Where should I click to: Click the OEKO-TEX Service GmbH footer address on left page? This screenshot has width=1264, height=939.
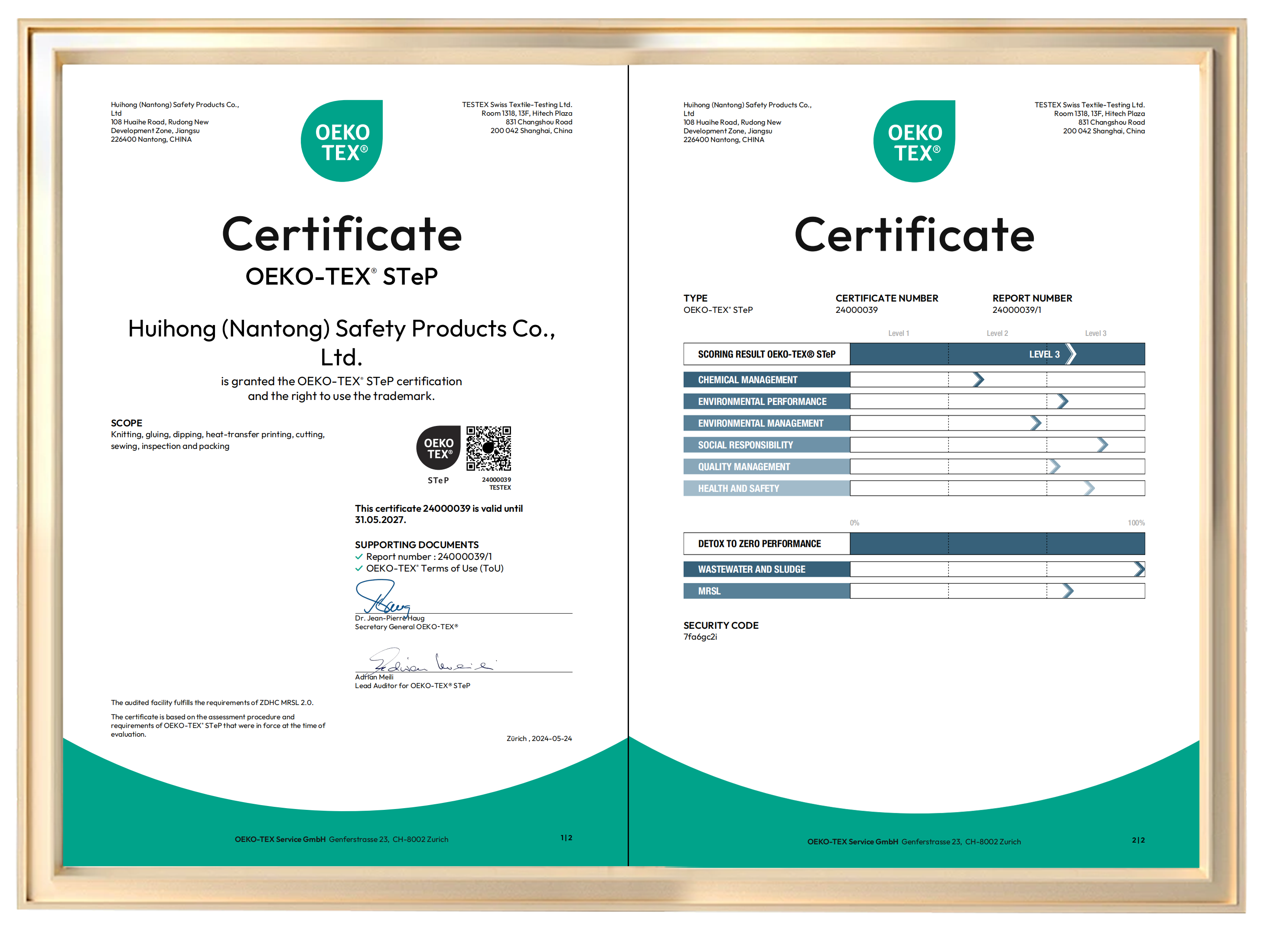point(341,839)
